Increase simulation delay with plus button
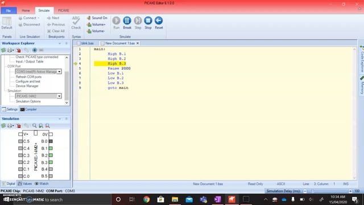364x205 pixels. click(350, 191)
